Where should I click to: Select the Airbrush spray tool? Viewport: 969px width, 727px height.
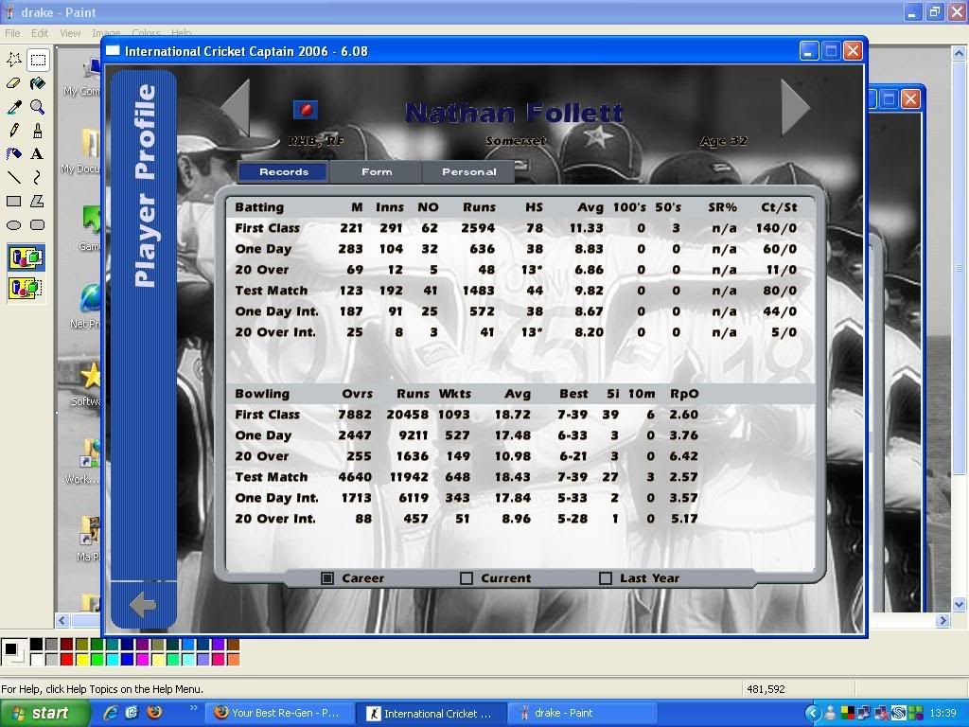pyautogui.click(x=14, y=154)
